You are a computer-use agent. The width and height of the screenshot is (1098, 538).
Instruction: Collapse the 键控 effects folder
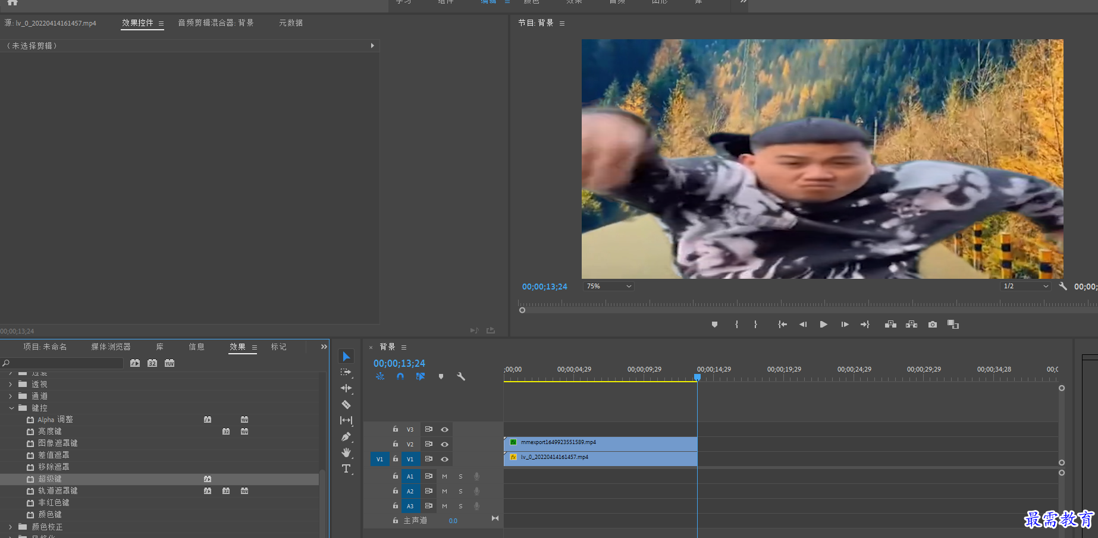(x=11, y=408)
